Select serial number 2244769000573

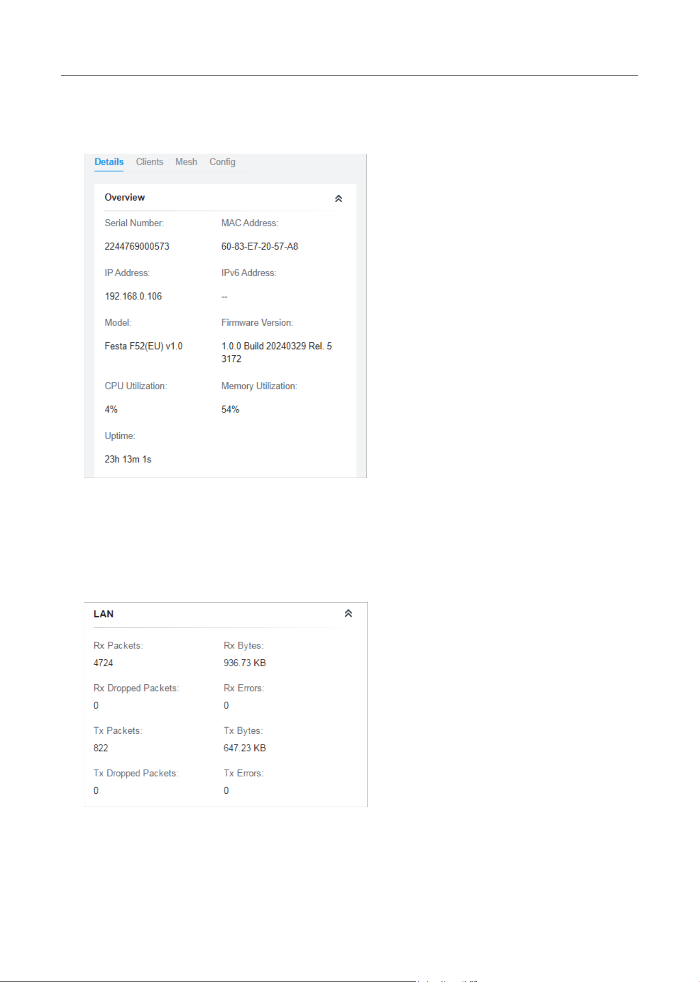(137, 246)
